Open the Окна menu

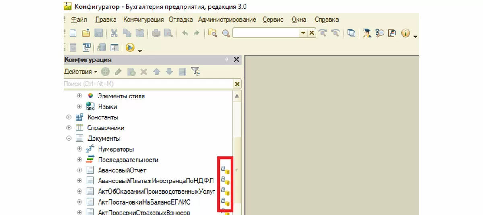coord(299,20)
